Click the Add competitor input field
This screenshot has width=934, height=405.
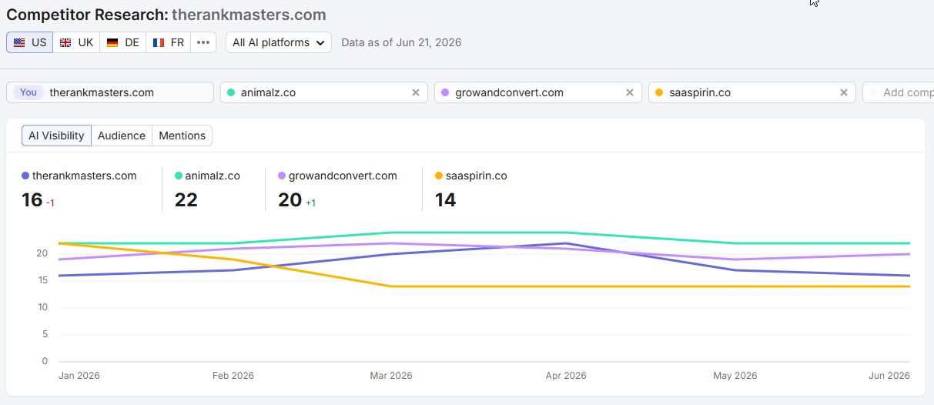(x=898, y=92)
